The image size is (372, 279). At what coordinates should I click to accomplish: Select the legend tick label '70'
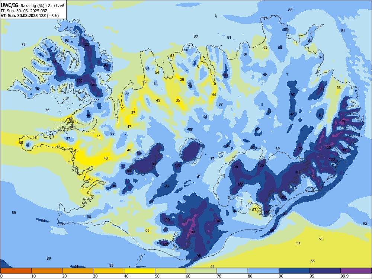[219, 276]
